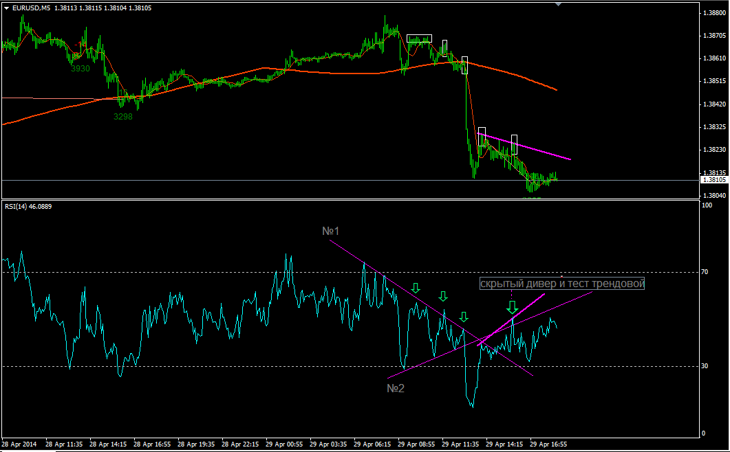
Task: Click the 28 Apr 19:35 time label
Action: point(196,444)
